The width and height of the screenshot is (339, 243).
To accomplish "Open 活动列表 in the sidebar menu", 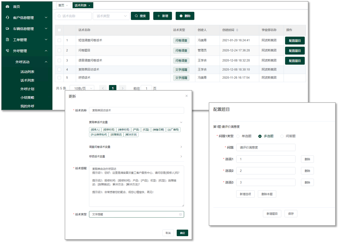I will click(27, 72).
